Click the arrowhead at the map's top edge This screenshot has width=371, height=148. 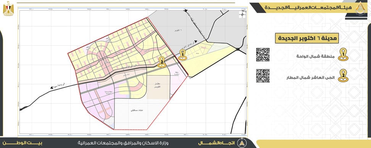(186, 10)
